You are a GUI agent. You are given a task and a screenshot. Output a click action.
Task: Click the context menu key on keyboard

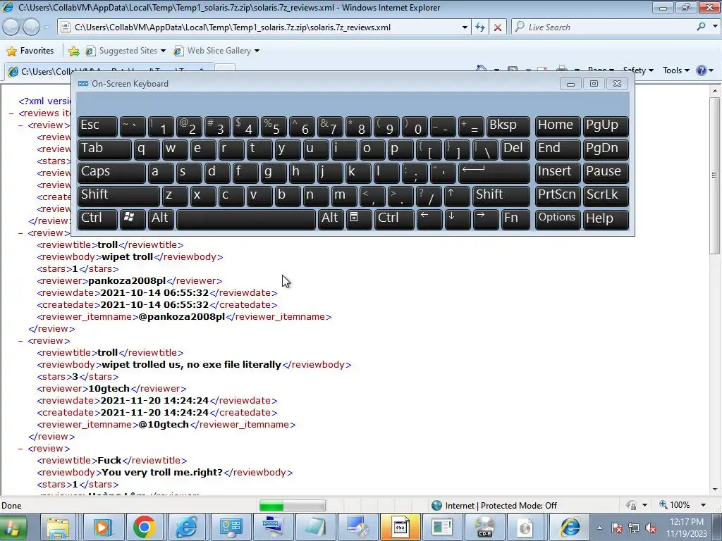(359, 218)
